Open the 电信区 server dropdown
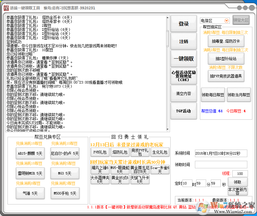This screenshot has height=216, width=257. (215, 20)
